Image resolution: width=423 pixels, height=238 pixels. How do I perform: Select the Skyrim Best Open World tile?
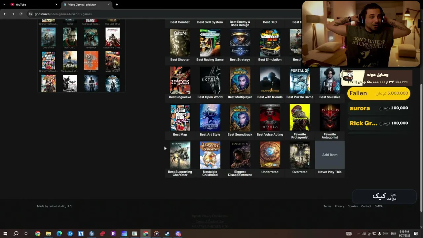pos(210,80)
